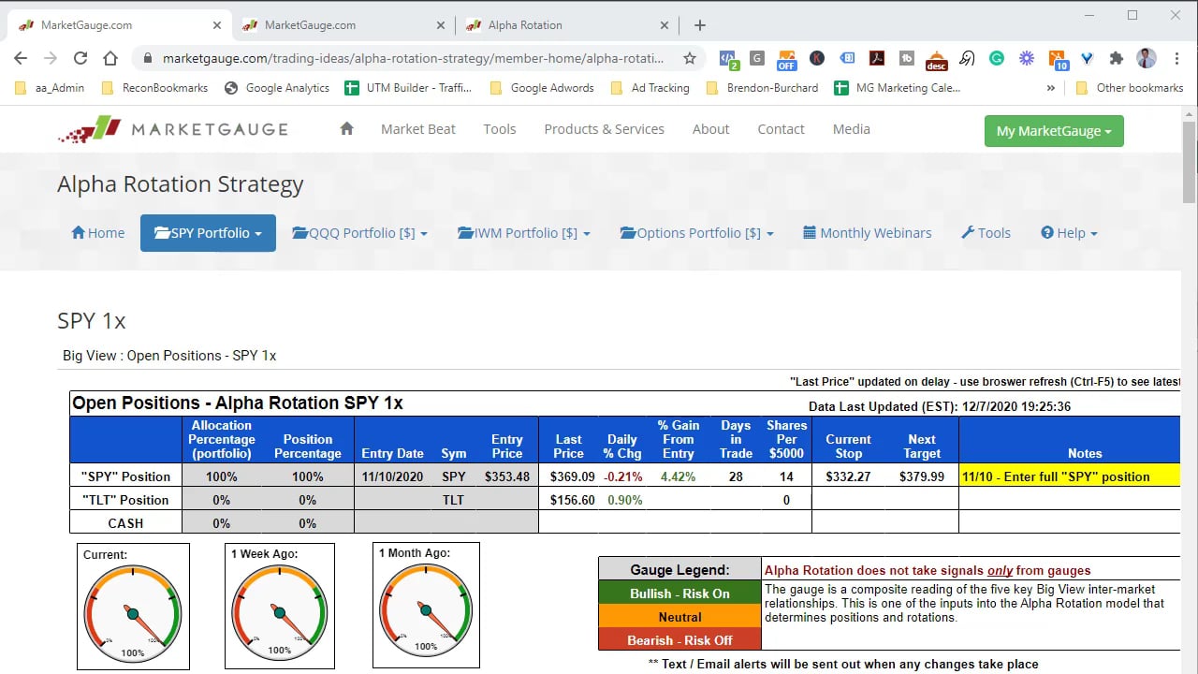Open Chrome's home page button
This screenshot has height=674, width=1198.
(x=110, y=58)
